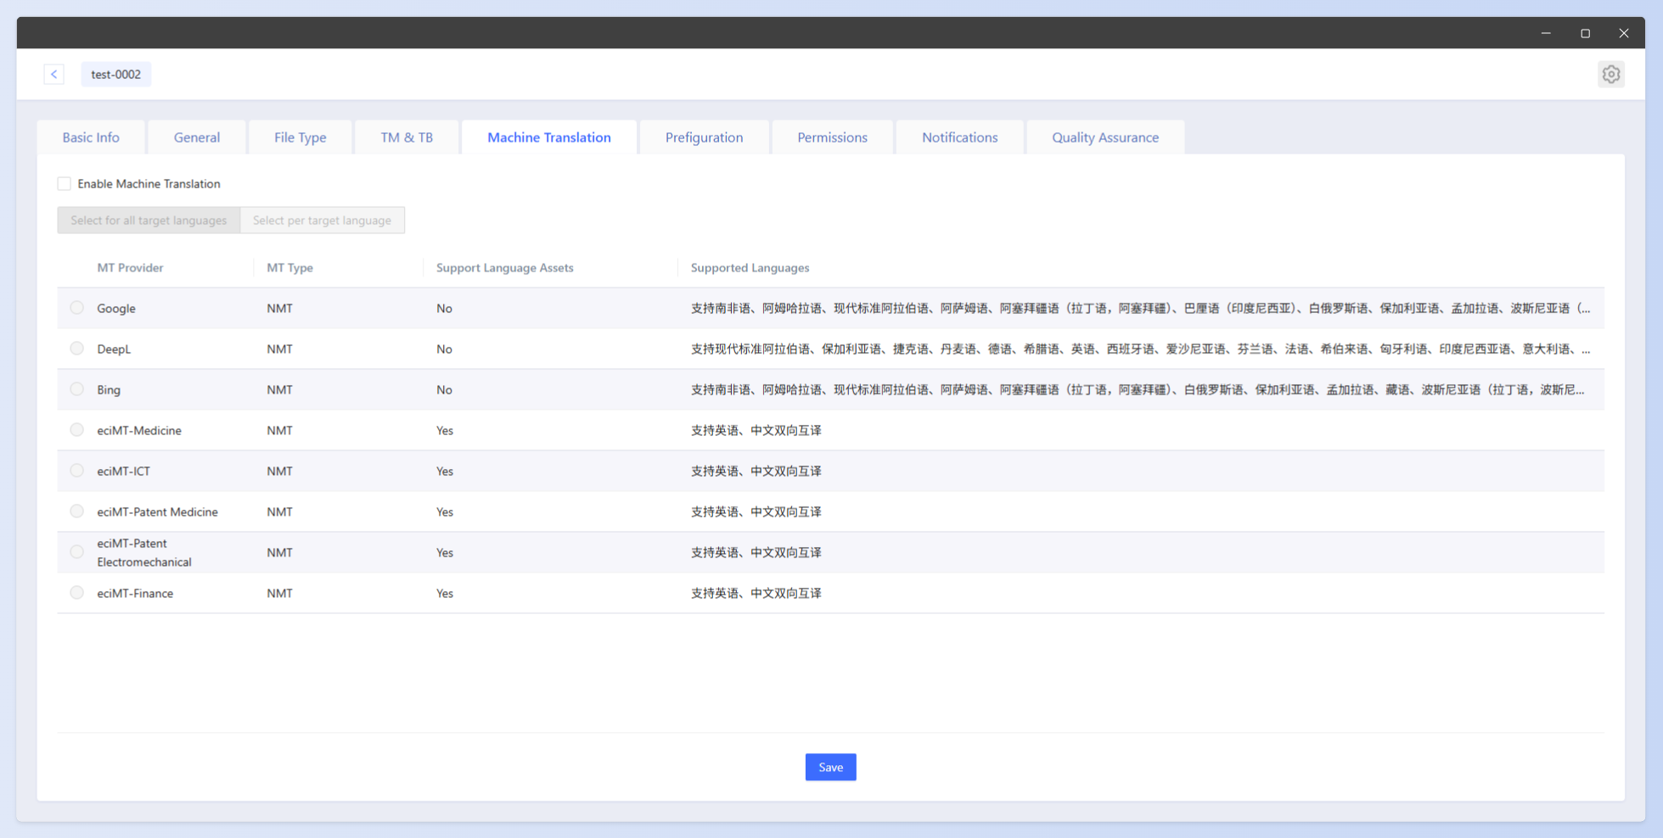Choose Select per target language option
The width and height of the screenshot is (1663, 838).
pyautogui.click(x=322, y=221)
